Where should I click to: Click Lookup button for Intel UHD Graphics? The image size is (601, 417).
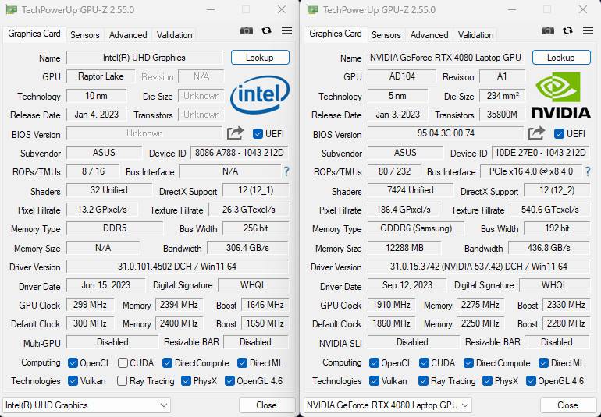tap(260, 58)
